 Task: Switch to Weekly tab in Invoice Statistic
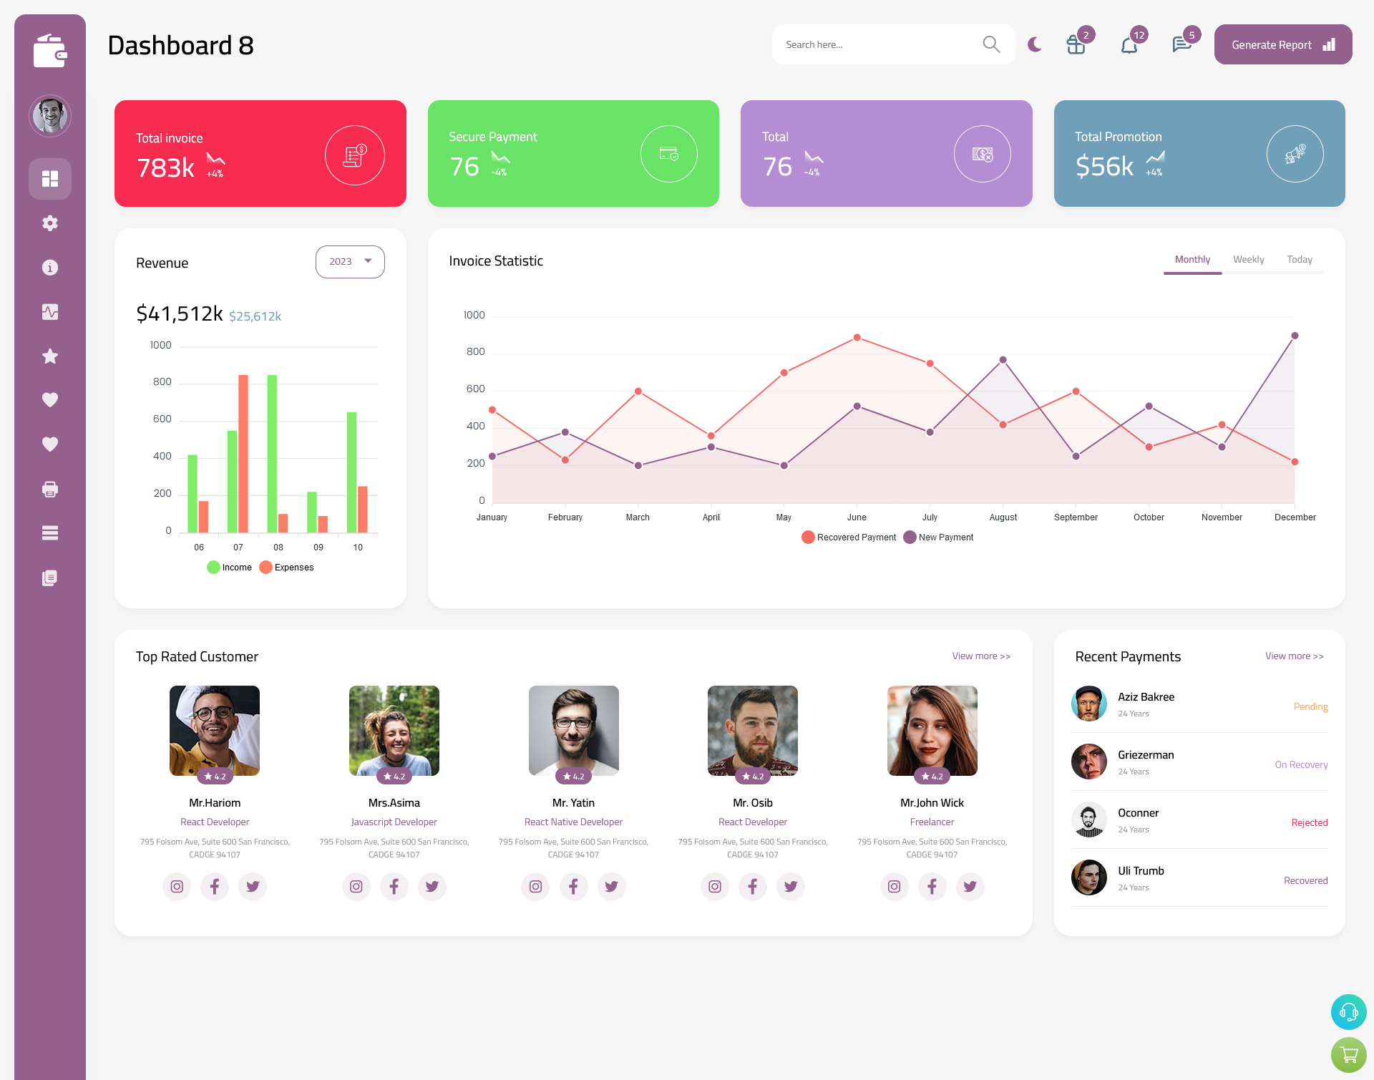1248,259
